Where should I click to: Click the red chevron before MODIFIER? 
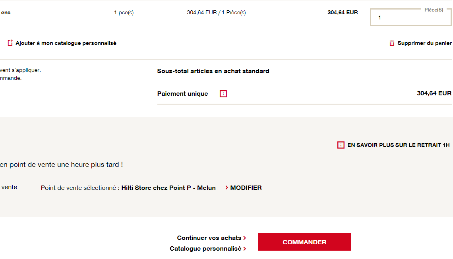226,187
